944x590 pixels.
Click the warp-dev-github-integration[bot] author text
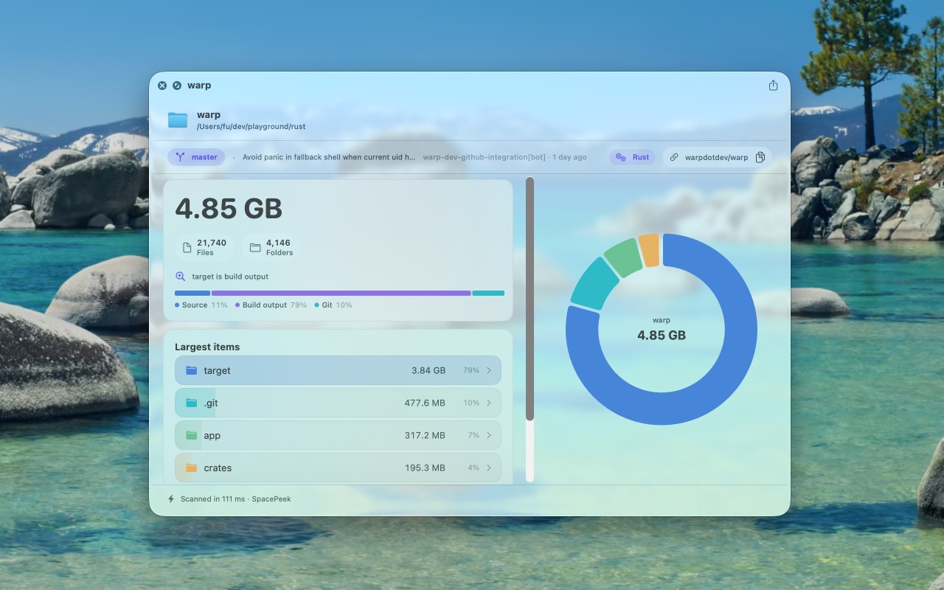click(x=485, y=157)
